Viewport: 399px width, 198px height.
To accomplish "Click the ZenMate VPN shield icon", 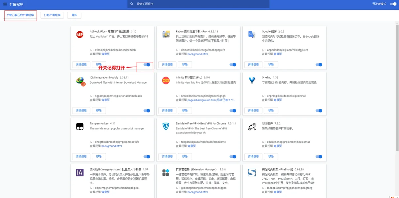I will pos(166,126).
